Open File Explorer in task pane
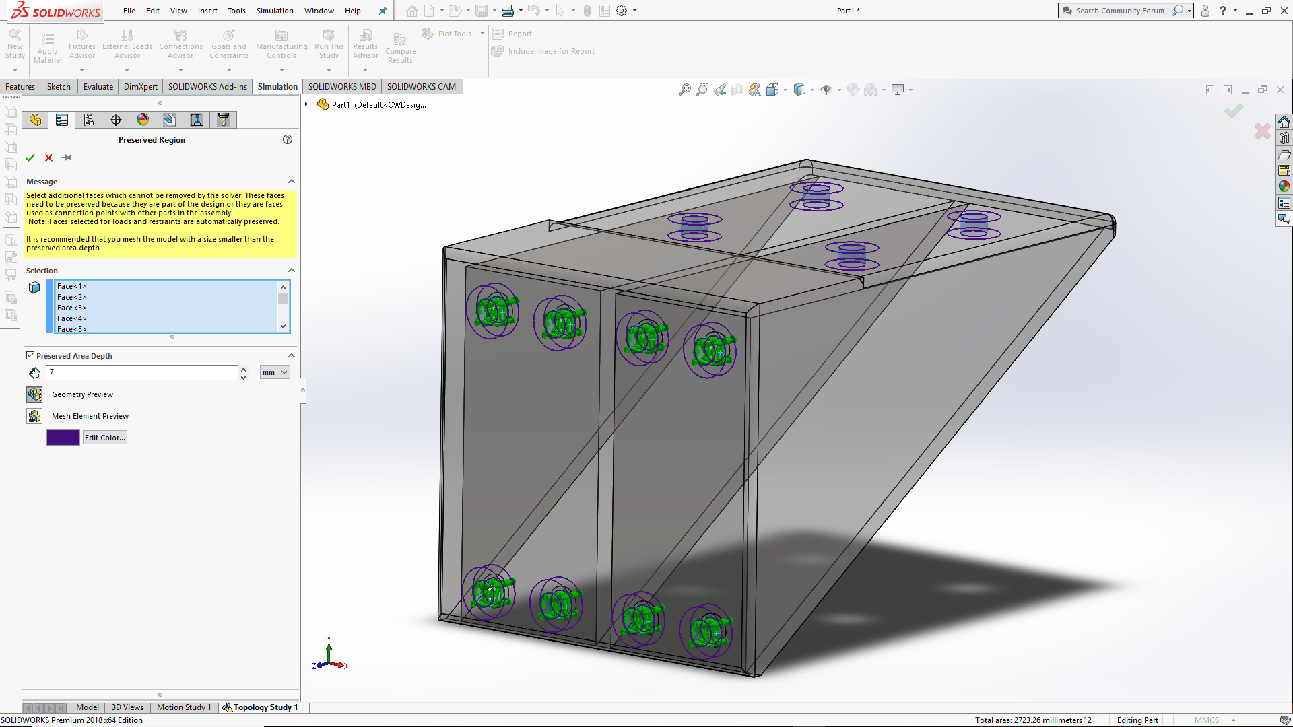The image size is (1293, 727). [x=1284, y=154]
